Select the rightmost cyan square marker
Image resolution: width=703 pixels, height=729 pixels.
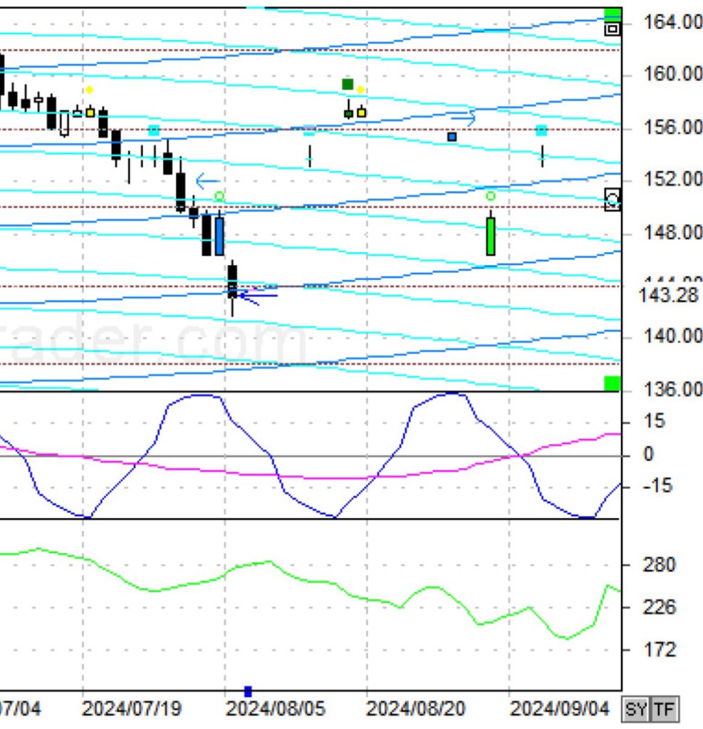pyautogui.click(x=541, y=130)
